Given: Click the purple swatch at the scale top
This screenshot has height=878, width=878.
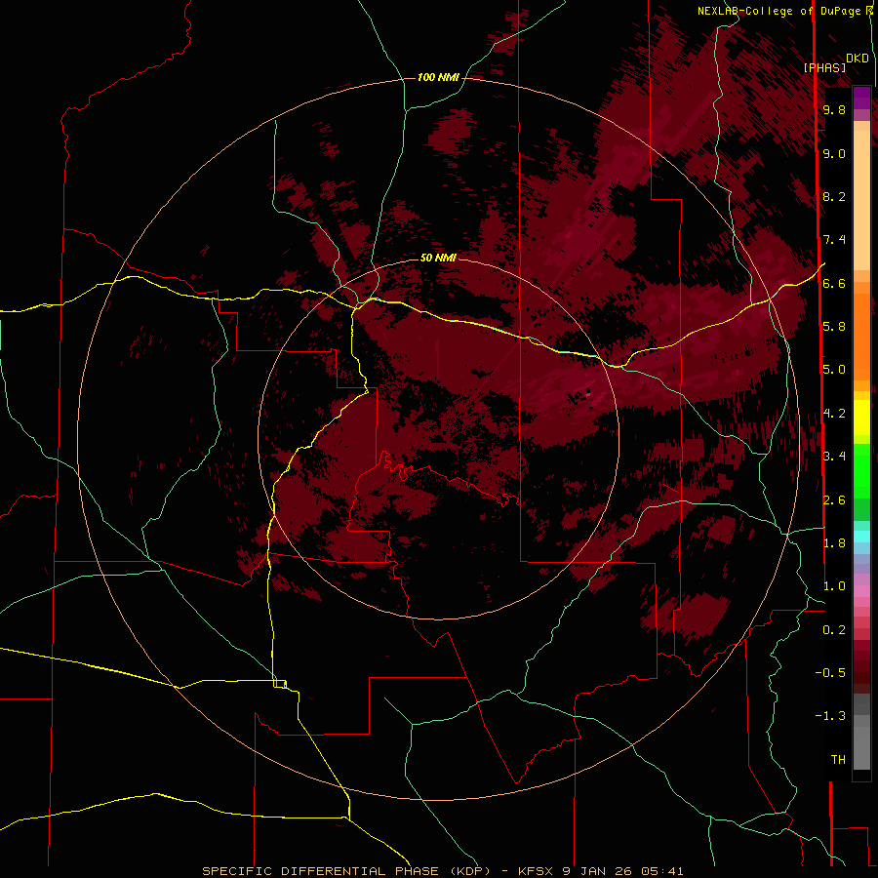Looking at the screenshot, I should (861, 98).
